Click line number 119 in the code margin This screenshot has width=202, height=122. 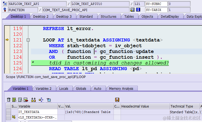coord(18,28)
